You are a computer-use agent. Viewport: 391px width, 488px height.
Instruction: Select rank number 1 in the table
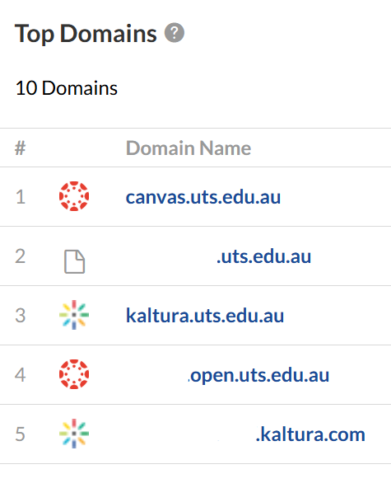click(21, 197)
